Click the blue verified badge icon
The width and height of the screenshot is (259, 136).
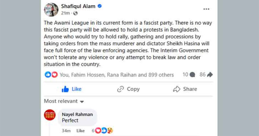tap(100, 6)
